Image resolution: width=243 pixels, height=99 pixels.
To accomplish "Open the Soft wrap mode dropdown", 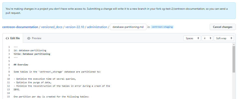I will coord(224,38).
